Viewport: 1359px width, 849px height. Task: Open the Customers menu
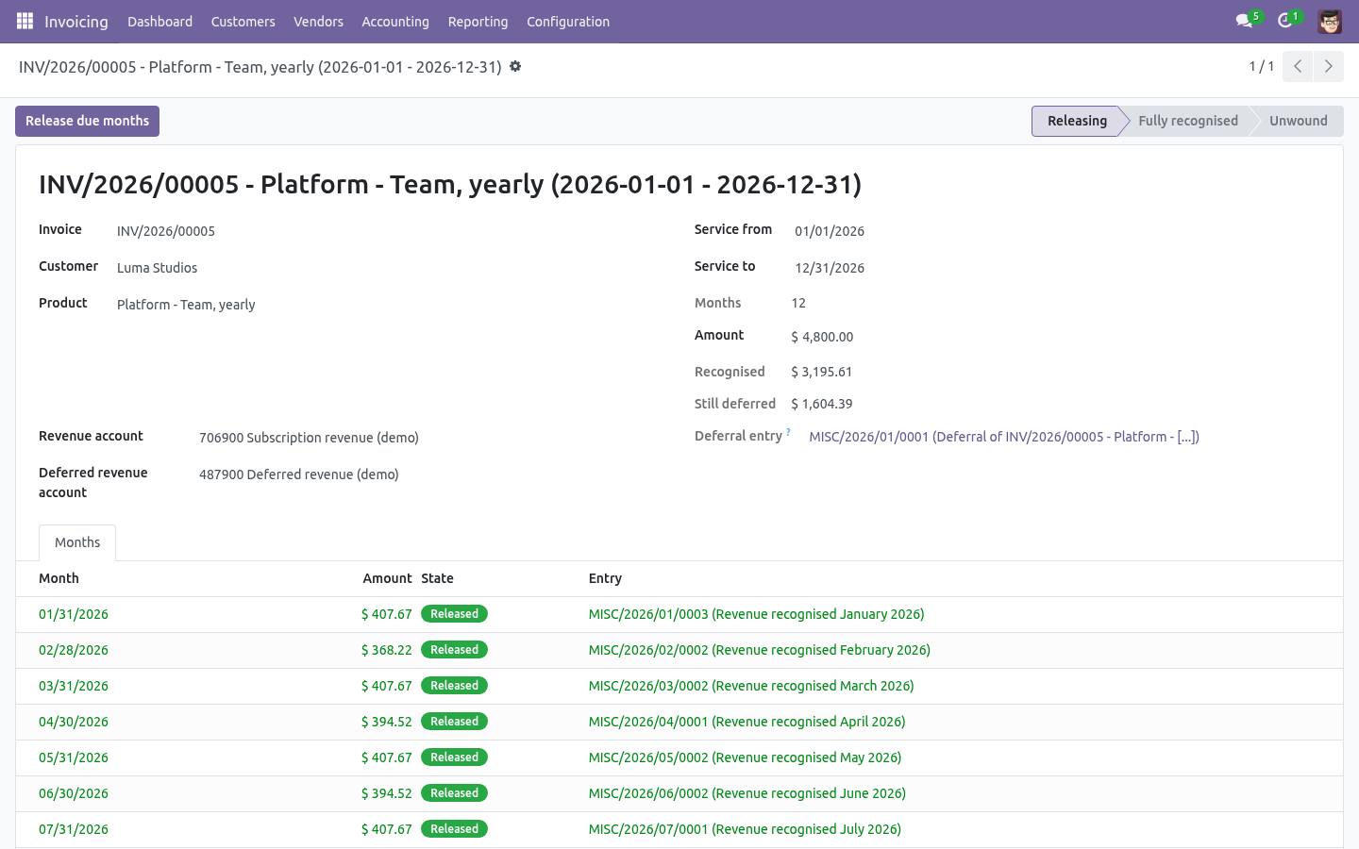[243, 21]
